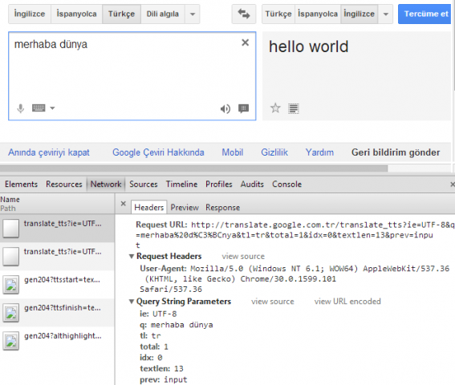455x385 pixels.
Task: Select the Headers sub-tab
Action: [149, 207]
